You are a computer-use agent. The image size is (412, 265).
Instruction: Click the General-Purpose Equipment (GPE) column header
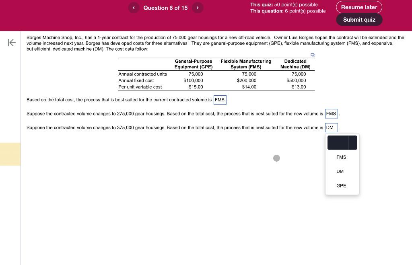[194, 64]
